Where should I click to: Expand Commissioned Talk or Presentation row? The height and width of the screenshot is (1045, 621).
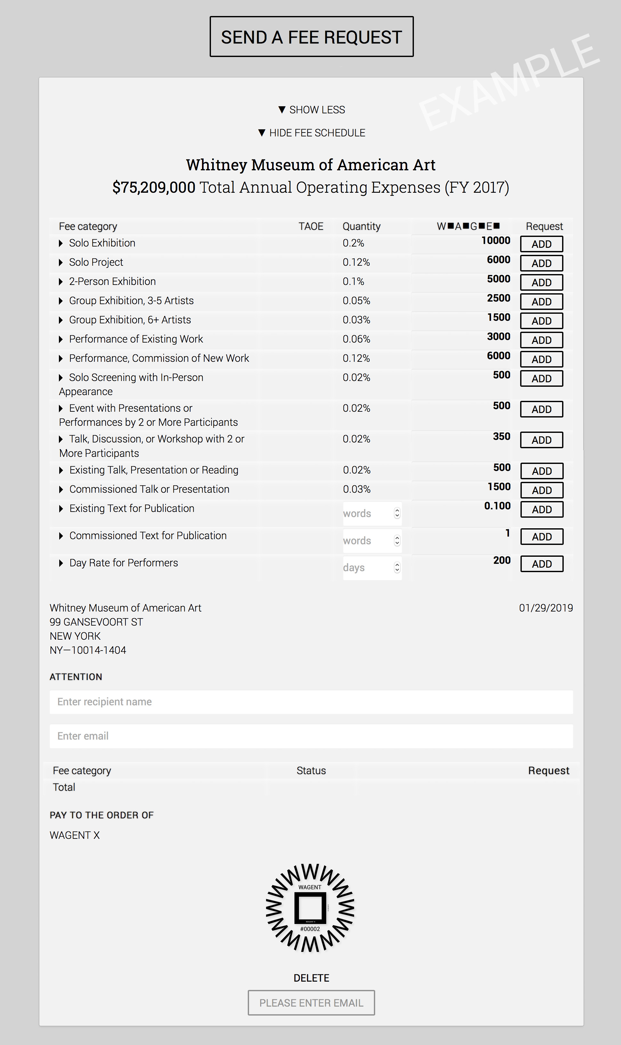click(61, 489)
